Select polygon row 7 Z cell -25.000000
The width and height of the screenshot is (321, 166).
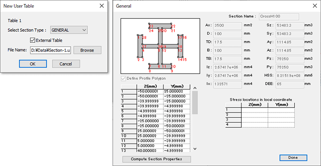click(x=150, y=121)
